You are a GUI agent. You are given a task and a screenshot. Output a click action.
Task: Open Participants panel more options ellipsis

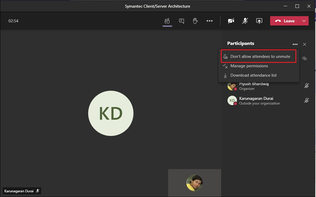click(x=295, y=44)
